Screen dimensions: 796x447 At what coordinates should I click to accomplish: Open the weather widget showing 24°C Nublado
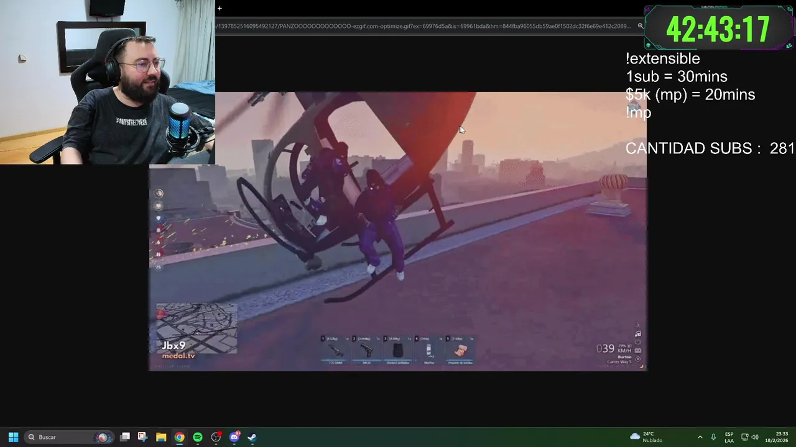(x=647, y=437)
